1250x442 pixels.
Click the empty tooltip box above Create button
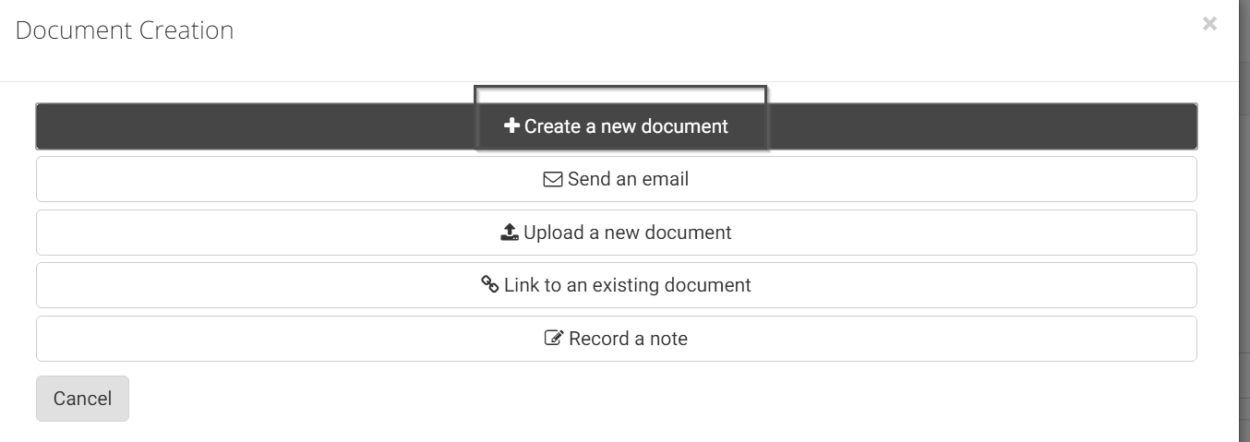point(620,96)
